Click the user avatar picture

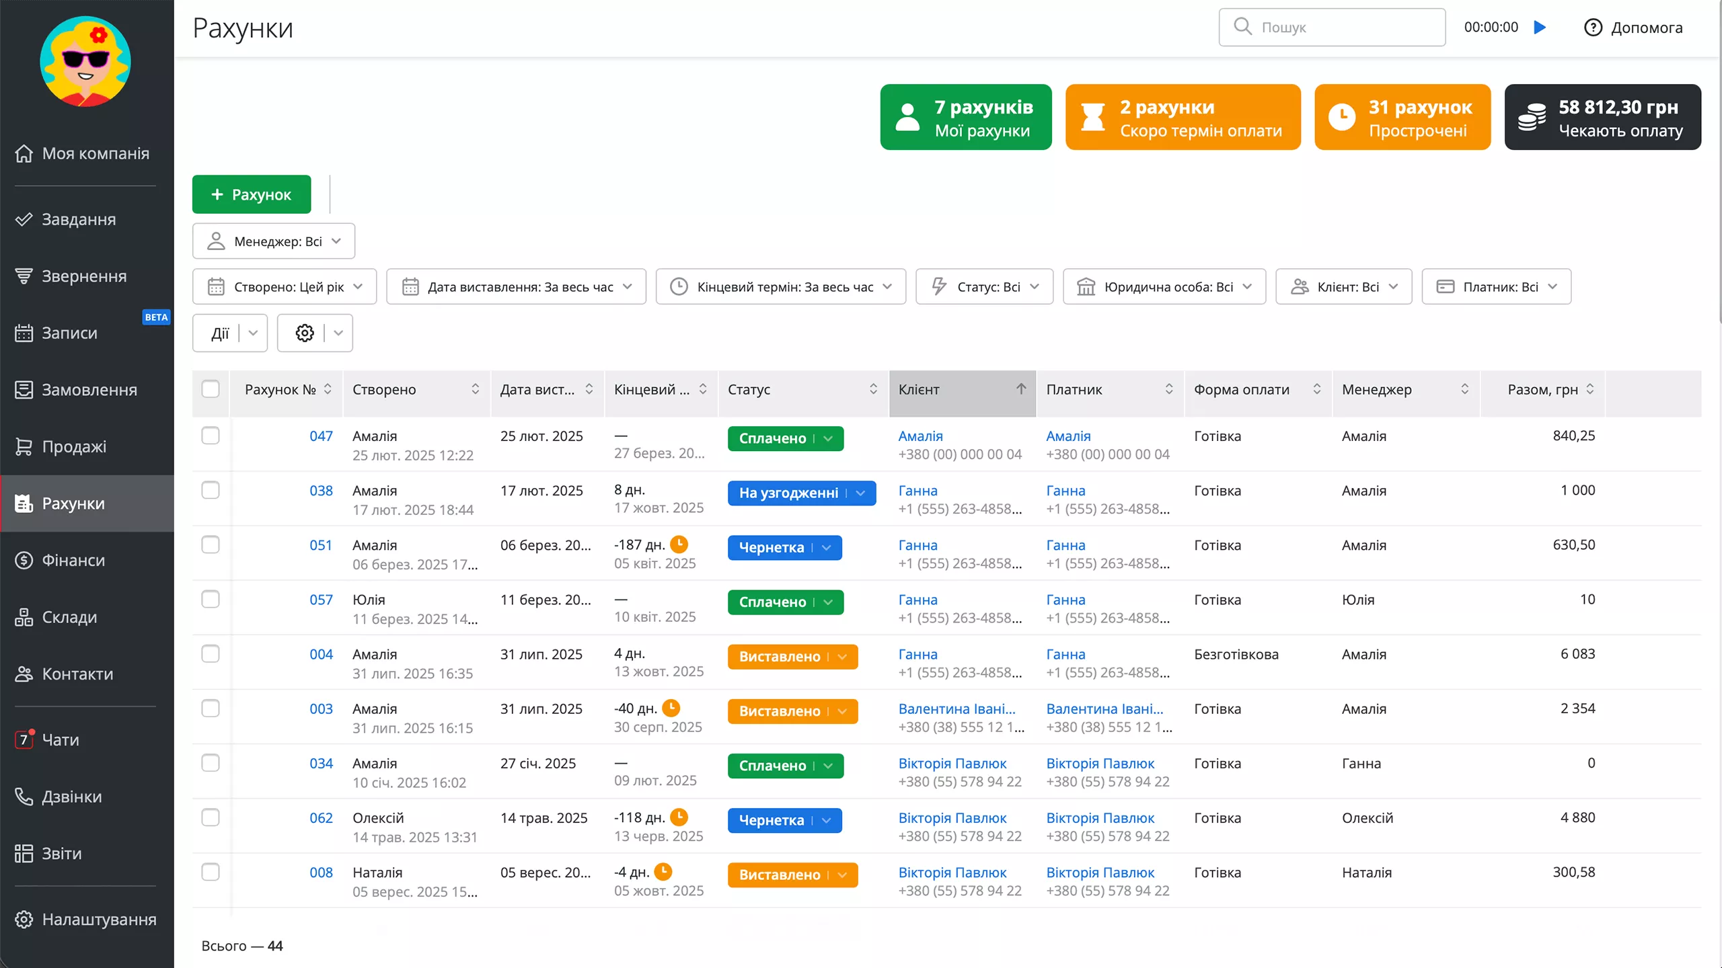click(x=85, y=62)
